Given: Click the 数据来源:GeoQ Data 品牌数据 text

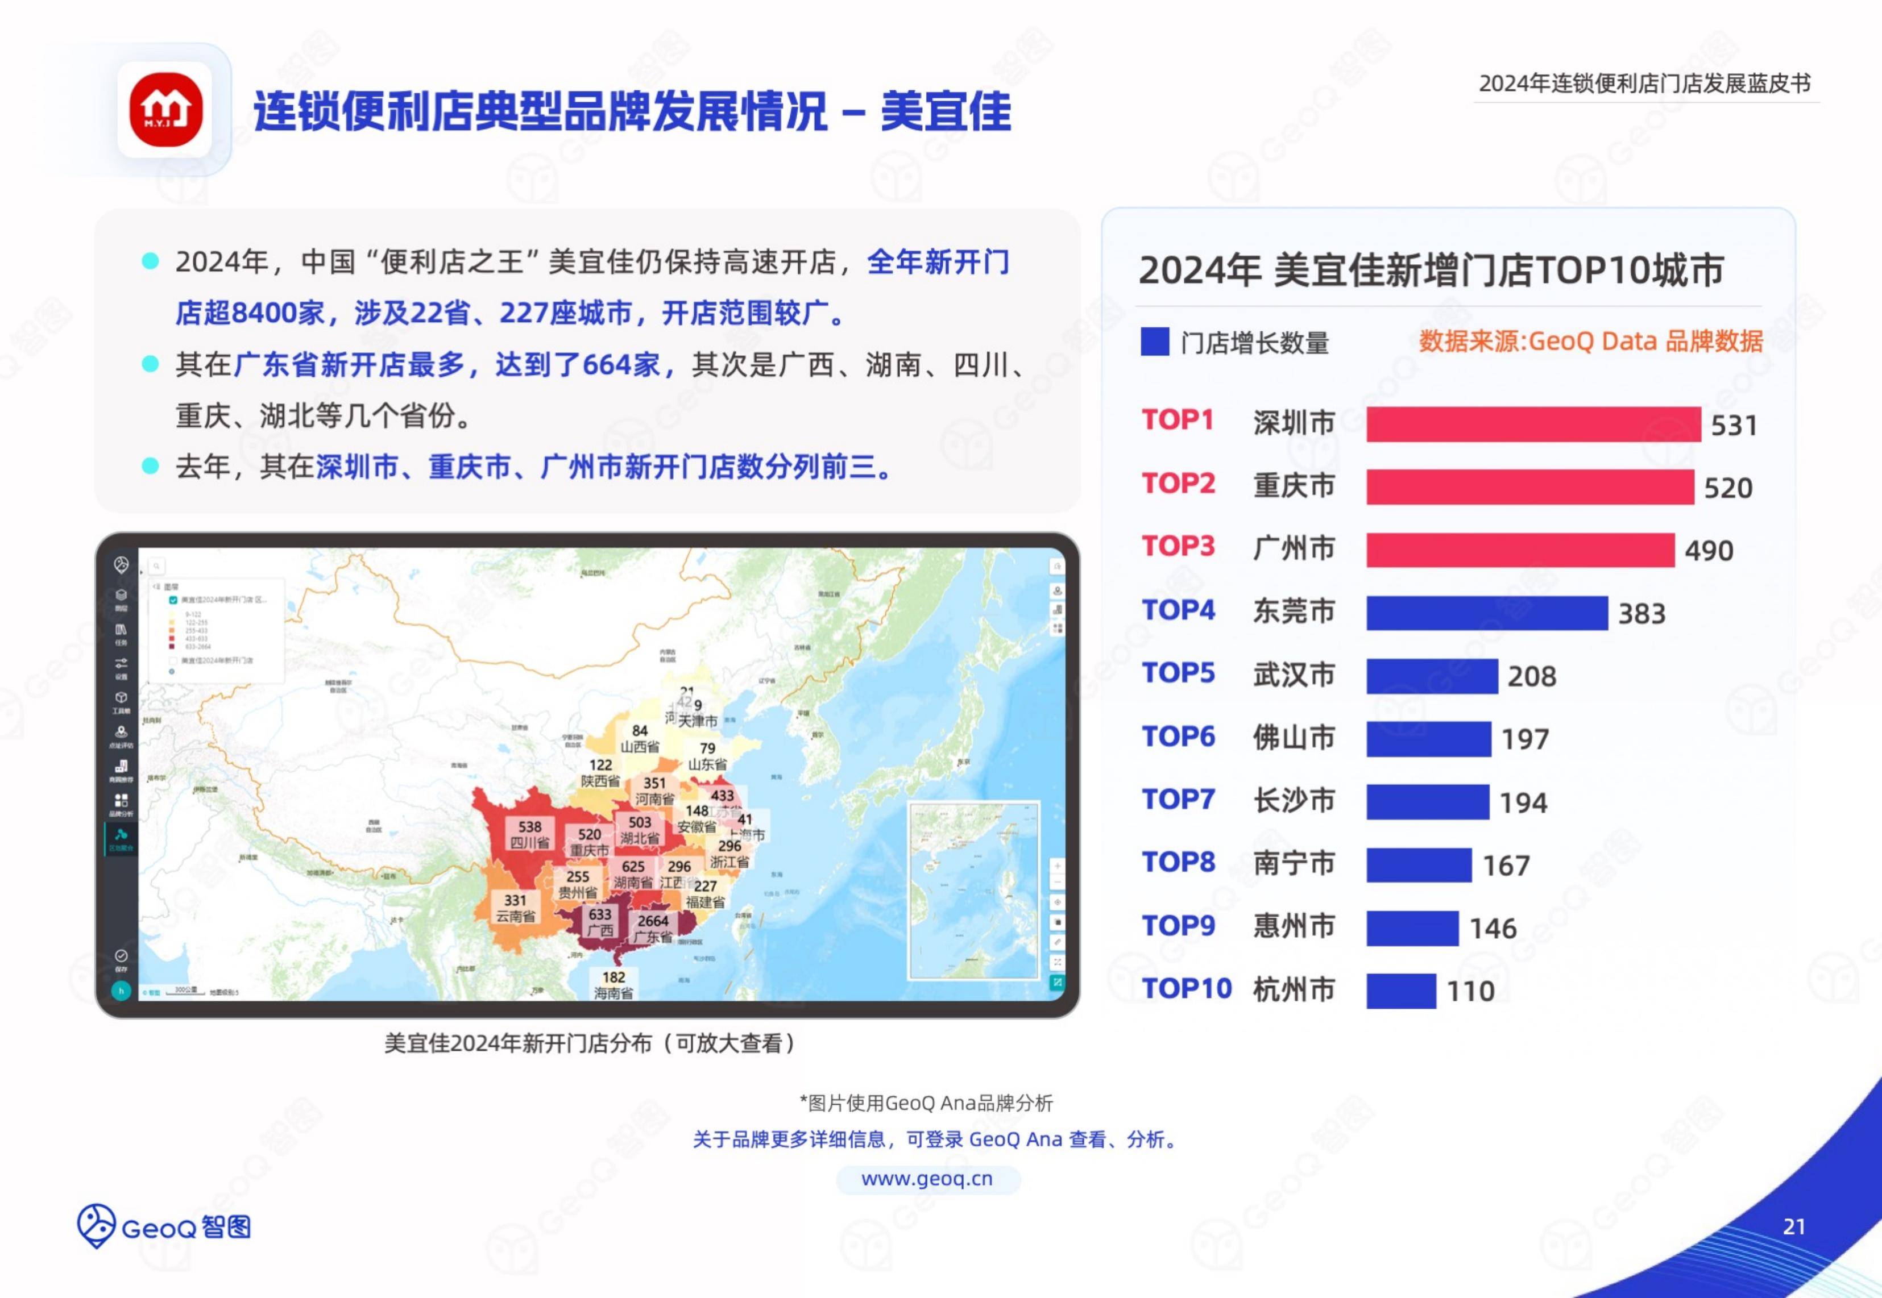Looking at the screenshot, I should (x=1591, y=341).
